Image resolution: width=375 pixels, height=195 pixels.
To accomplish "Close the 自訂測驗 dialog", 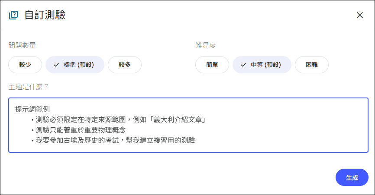I will pos(359,15).
